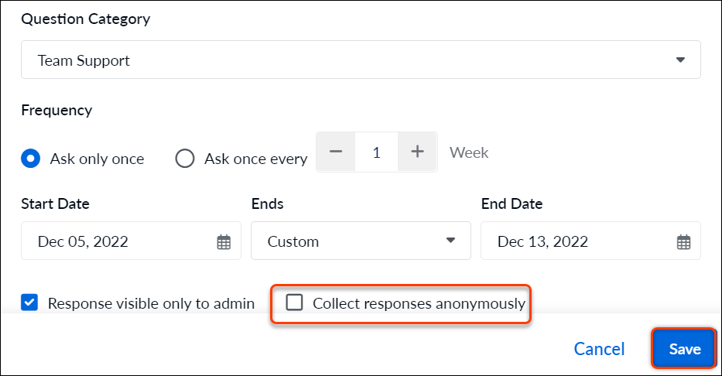
Task: Decrease the interval with the minus button
Action: [x=336, y=152]
